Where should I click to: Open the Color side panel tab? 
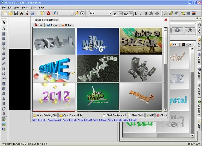(199, 43)
